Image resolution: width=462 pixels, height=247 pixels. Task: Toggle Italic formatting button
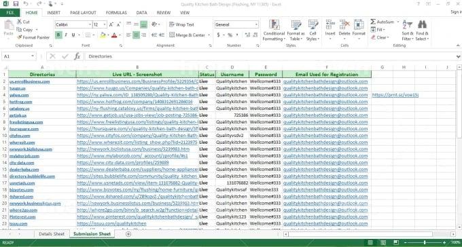66,35
